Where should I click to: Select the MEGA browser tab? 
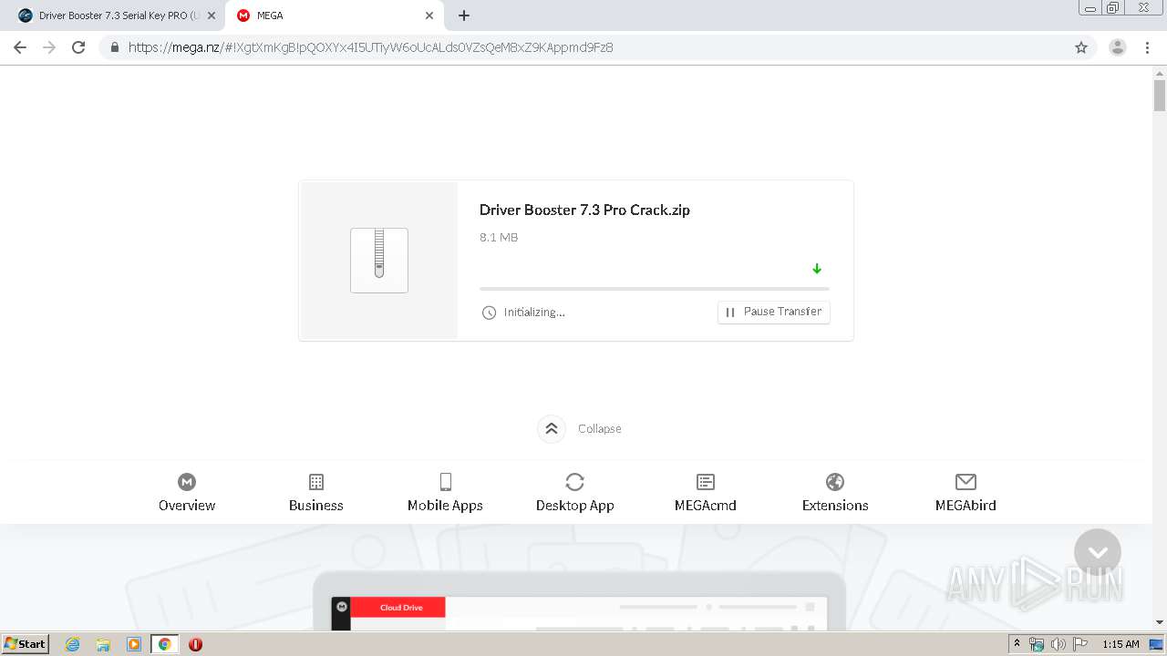tap(333, 15)
